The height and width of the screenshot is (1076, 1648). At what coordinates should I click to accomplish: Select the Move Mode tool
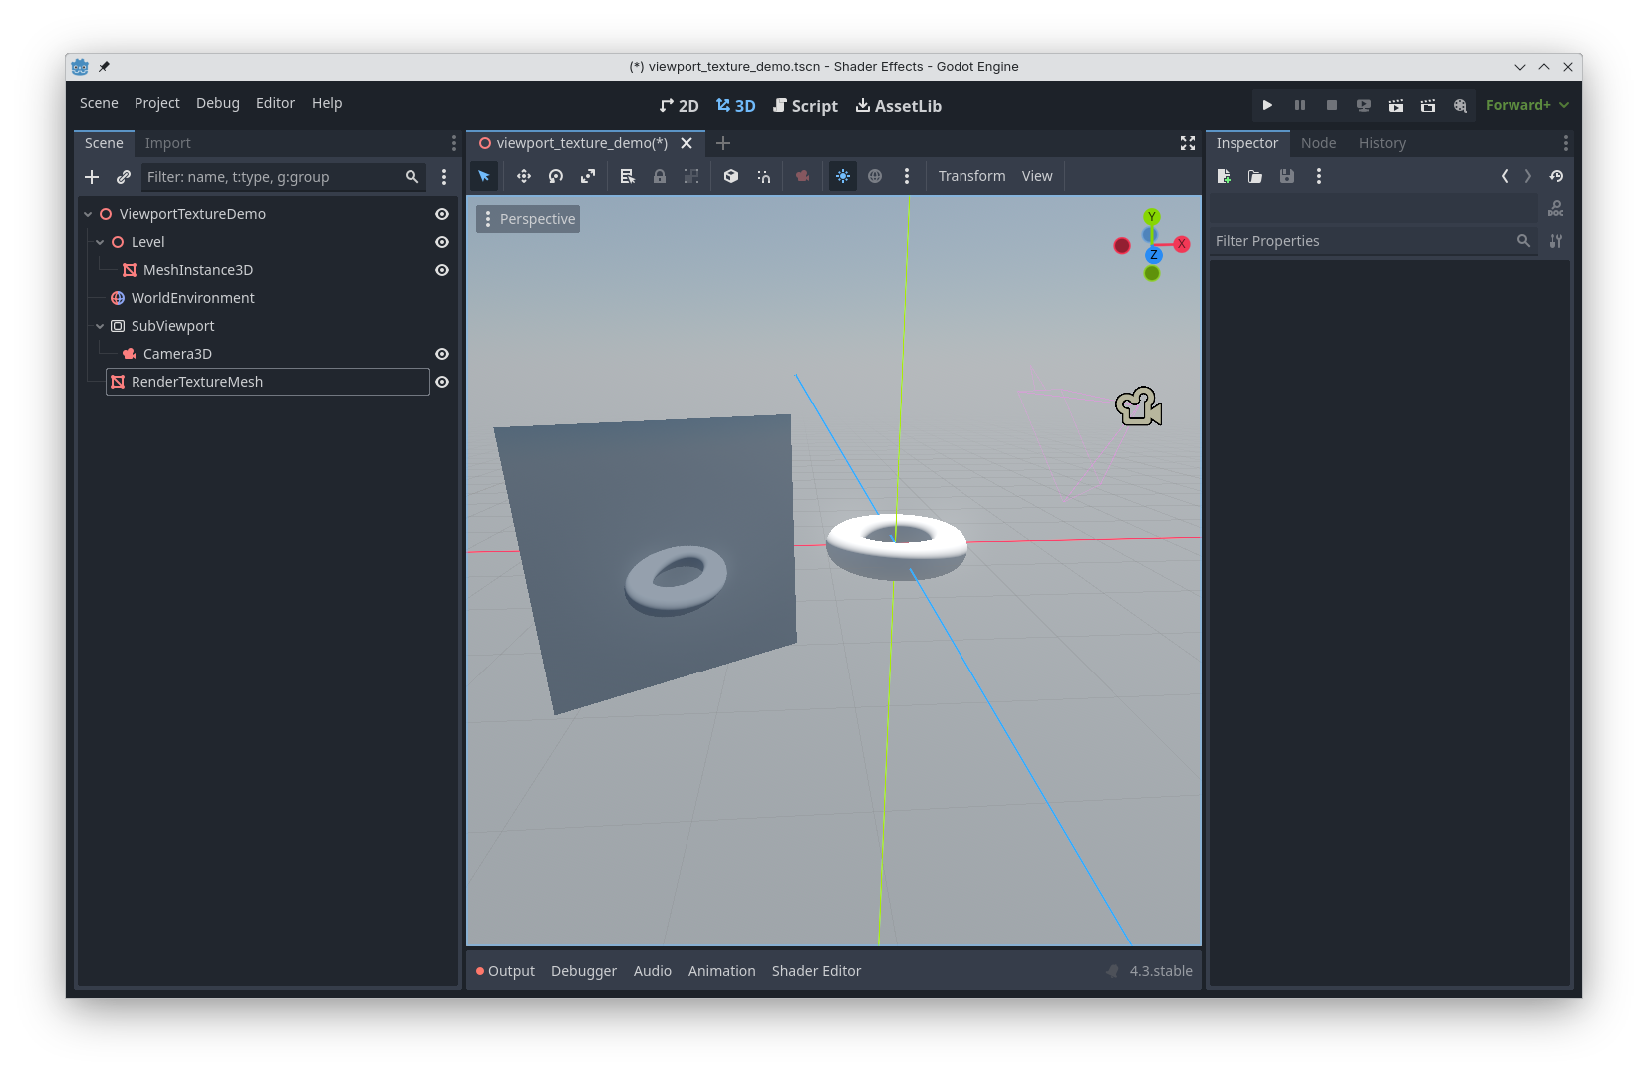pos(524,176)
